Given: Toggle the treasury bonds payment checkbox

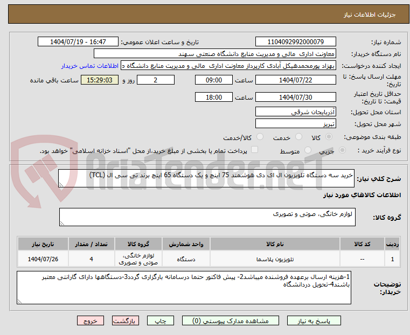Looking at the screenshot, I should coord(255,150).
